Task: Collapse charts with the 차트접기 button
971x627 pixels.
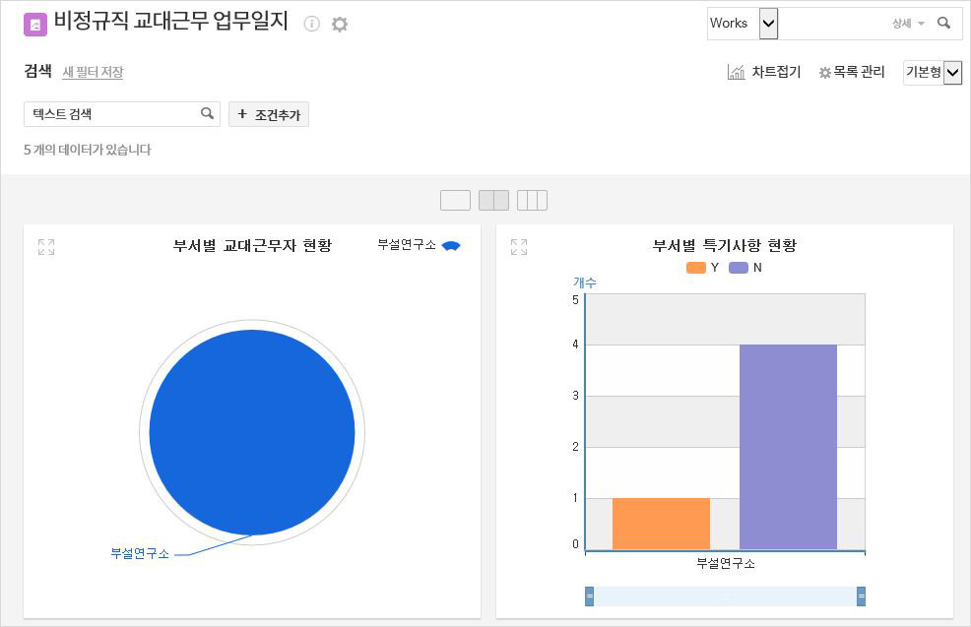Action: 764,72
